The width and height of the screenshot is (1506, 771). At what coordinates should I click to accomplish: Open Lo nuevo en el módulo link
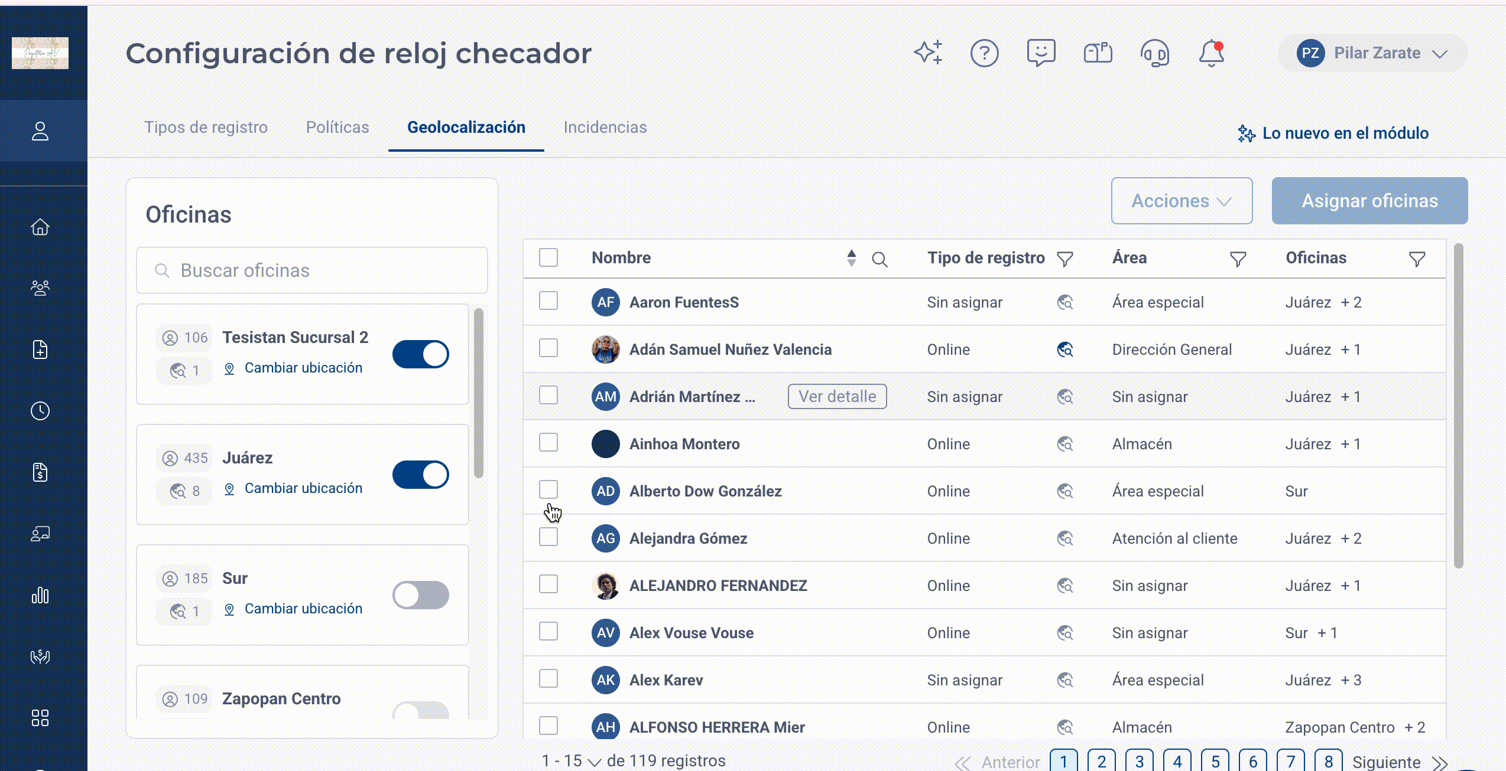click(1333, 133)
